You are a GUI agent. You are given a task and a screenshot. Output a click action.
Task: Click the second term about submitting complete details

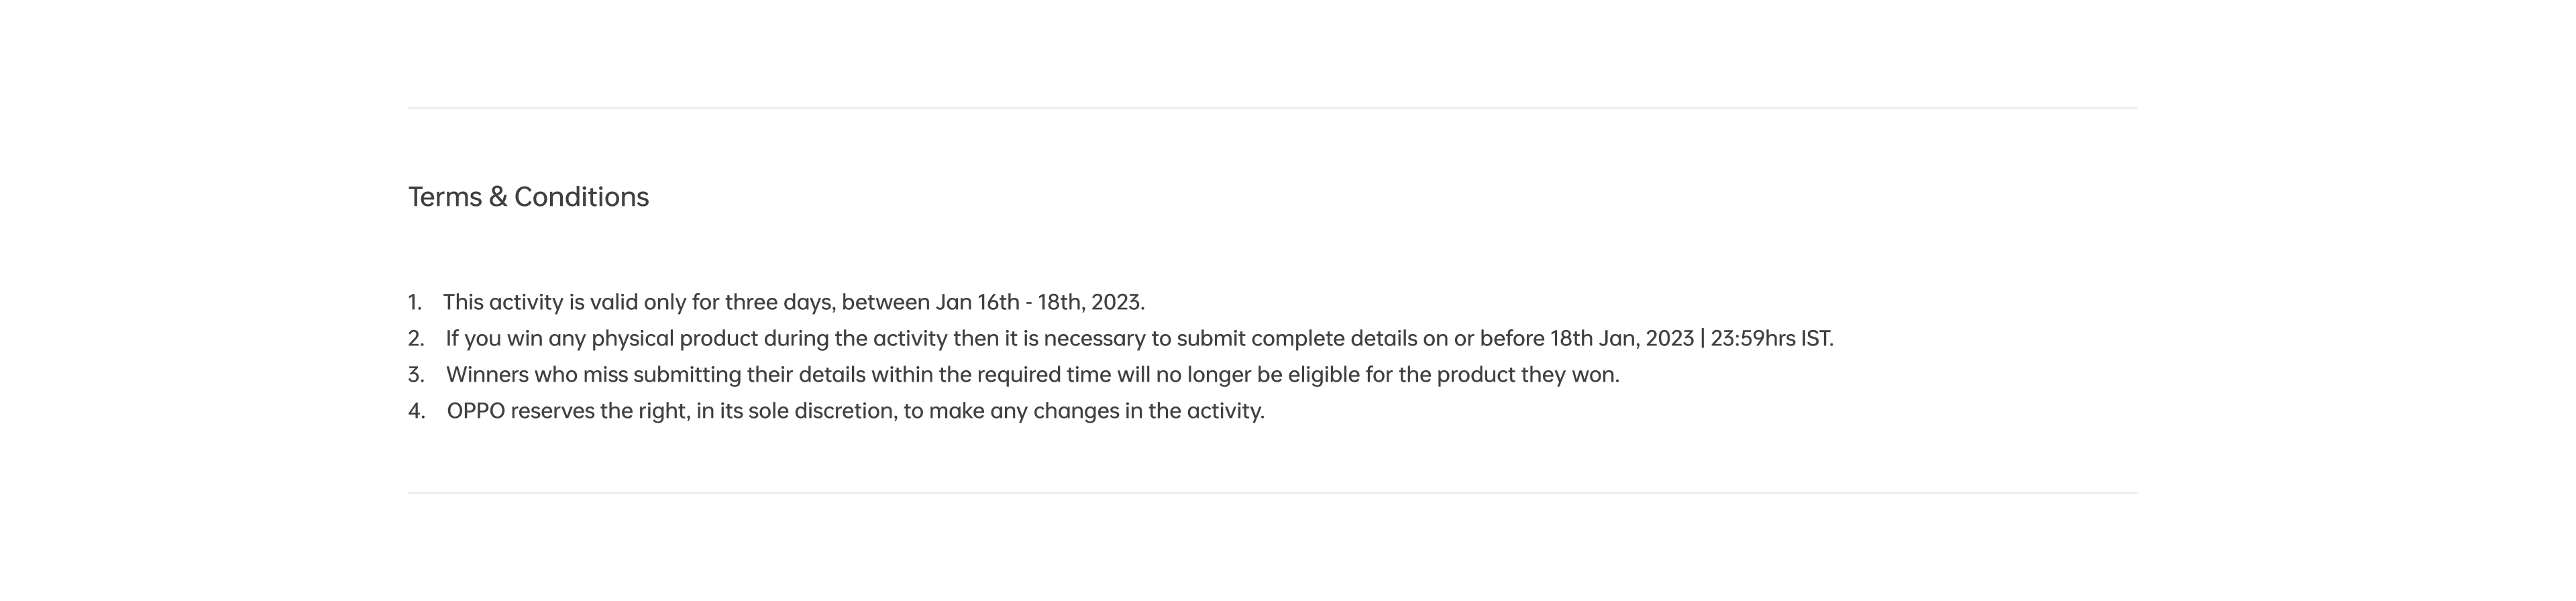click(1139, 338)
